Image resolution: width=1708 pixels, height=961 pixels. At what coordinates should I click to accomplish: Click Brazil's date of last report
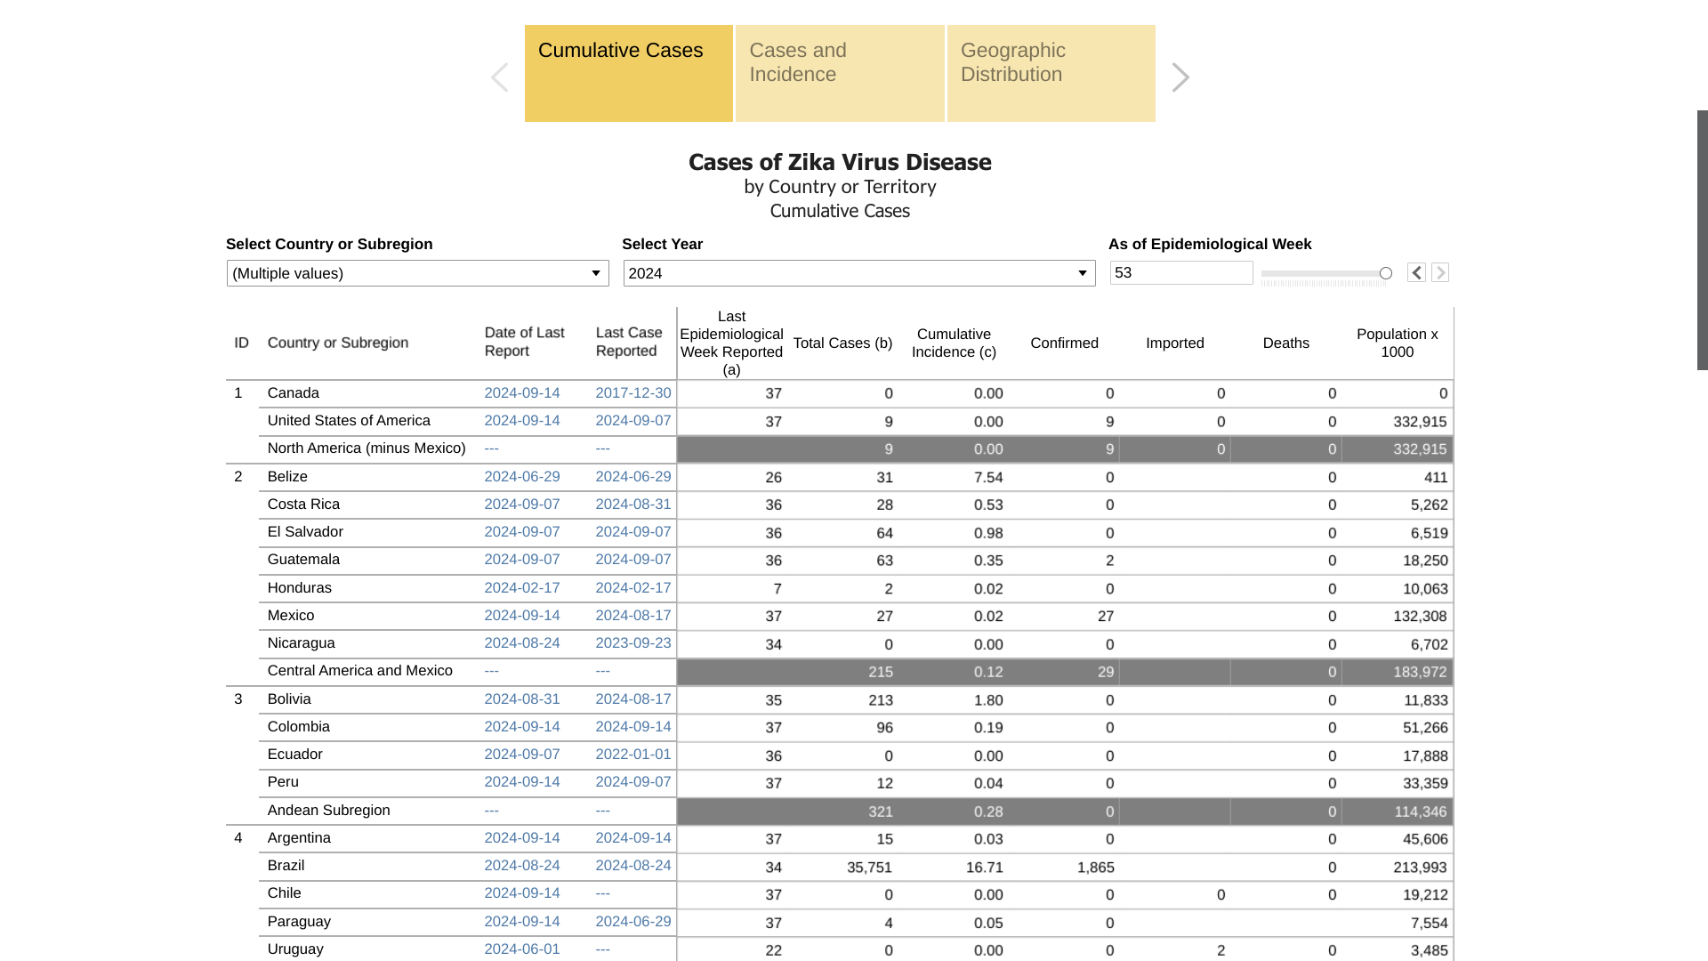(x=522, y=866)
